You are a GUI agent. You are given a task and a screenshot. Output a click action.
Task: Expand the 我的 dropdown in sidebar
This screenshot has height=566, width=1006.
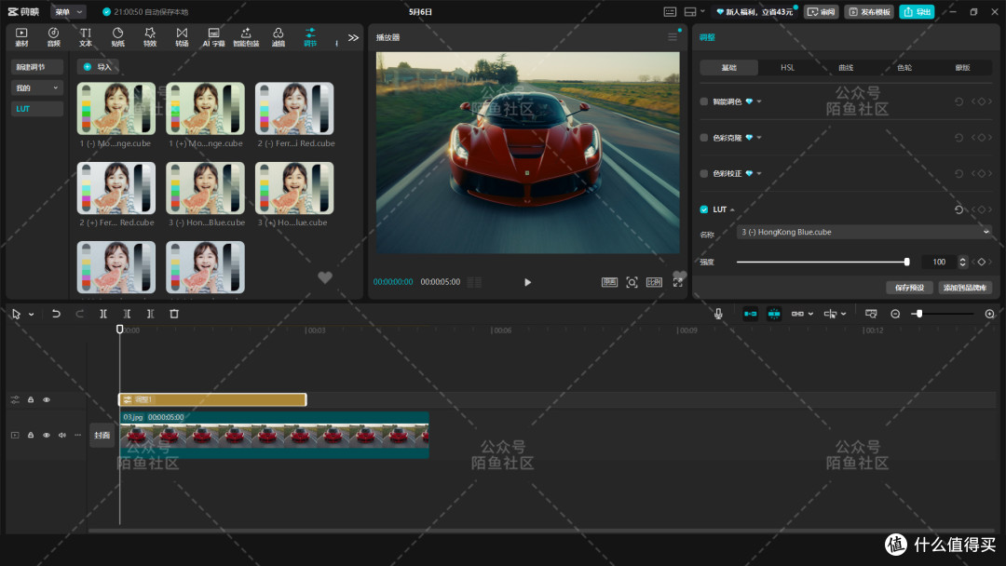tap(37, 88)
